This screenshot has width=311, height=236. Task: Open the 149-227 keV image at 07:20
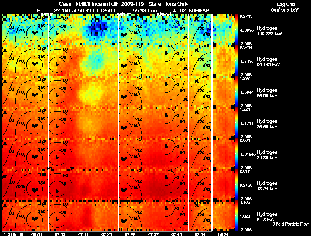point(107,29)
